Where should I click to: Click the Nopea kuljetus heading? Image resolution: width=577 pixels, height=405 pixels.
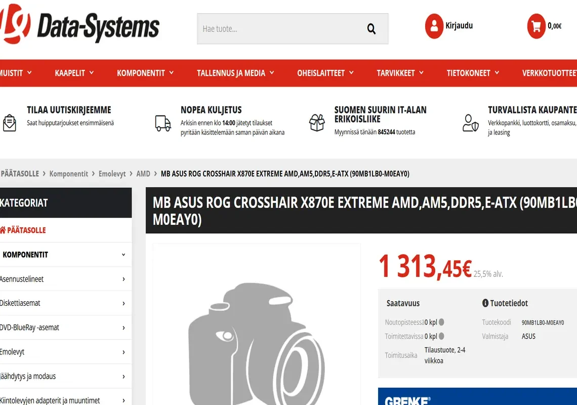[211, 110]
